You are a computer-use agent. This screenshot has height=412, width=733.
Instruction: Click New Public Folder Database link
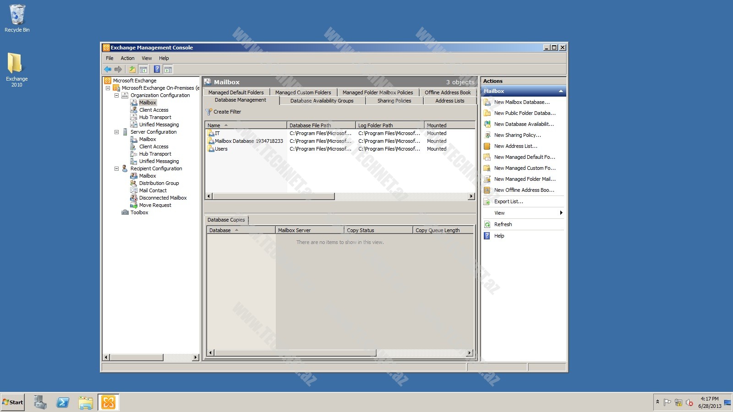(525, 113)
